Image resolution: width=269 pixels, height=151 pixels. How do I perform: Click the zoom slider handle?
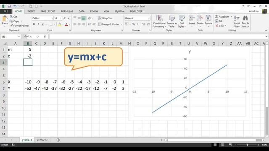pos(248,145)
